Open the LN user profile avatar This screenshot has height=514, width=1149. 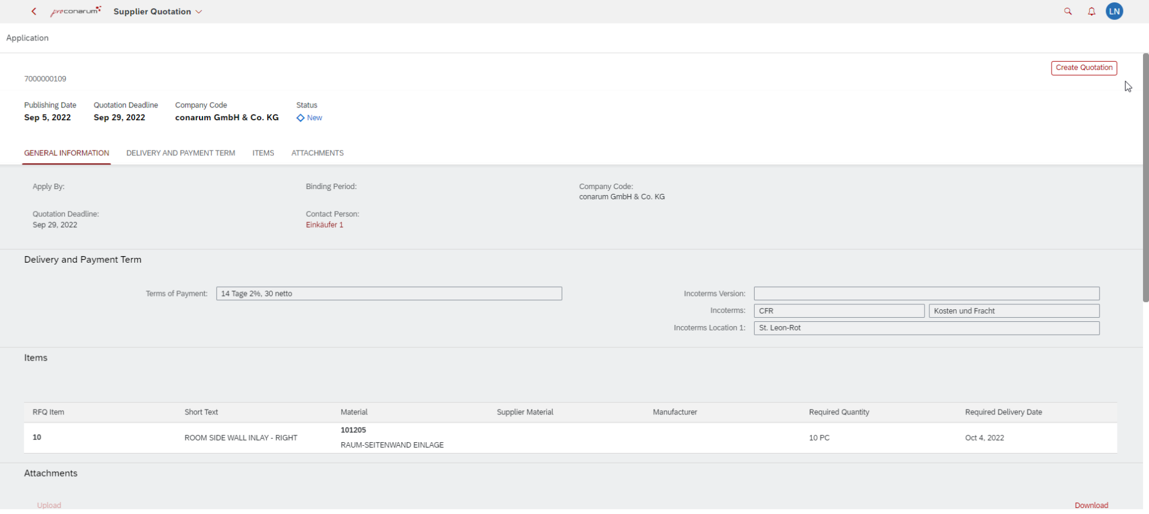coord(1114,11)
